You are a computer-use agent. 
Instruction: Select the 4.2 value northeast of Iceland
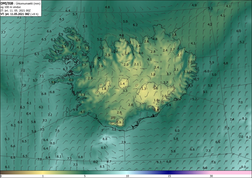210,25
